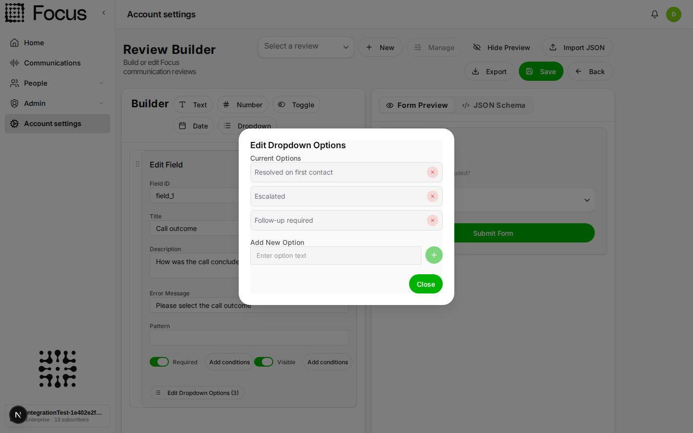693x433 pixels.
Task: Click Edit Dropdown Options (3) button
Action: coord(197,393)
